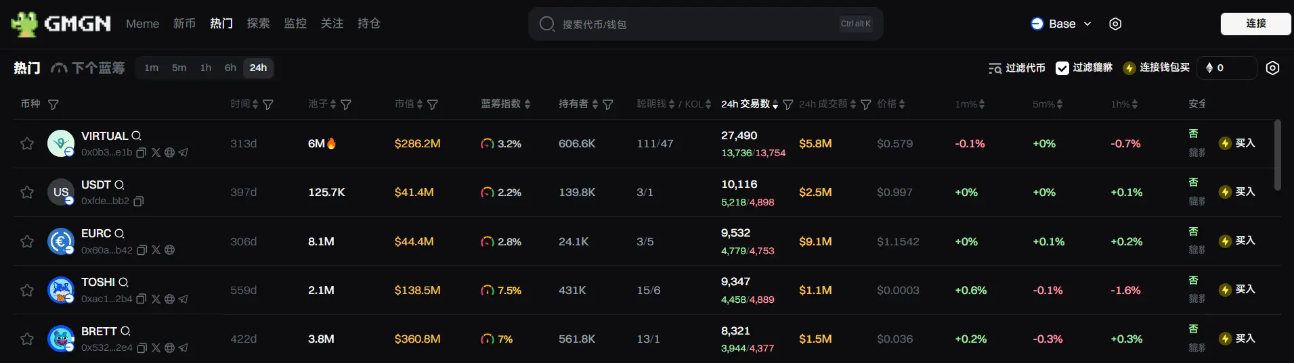The height and width of the screenshot is (363, 1294).
Task: Star the USDT token as favorite
Action: 27,192
